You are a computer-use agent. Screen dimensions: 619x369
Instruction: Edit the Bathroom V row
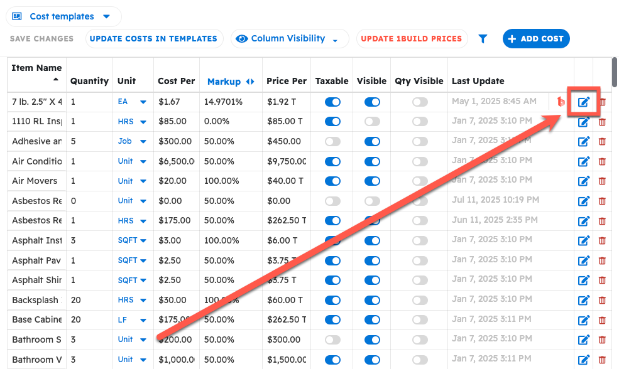coord(584,360)
